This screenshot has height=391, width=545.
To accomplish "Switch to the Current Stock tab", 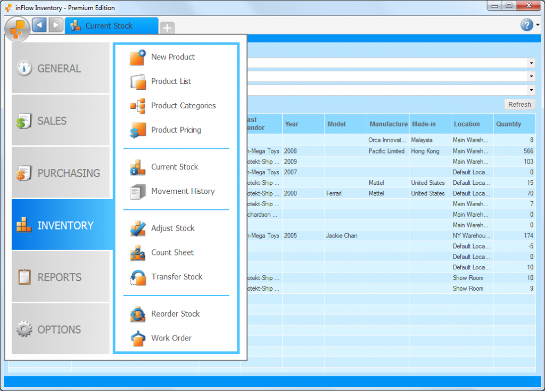I will click(112, 25).
